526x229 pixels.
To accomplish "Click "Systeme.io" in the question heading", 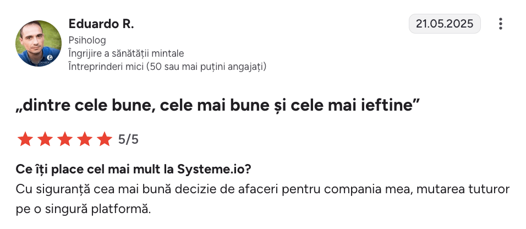I will (x=223, y=168).
